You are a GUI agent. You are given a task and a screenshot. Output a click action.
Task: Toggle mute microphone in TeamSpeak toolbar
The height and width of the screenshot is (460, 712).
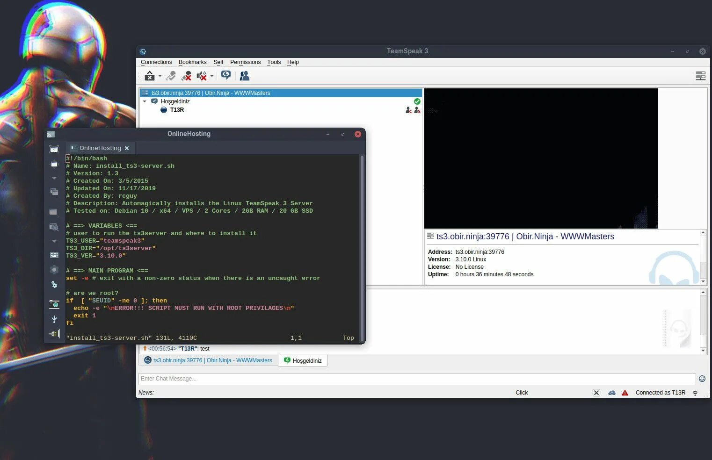pyautogui.click(x=186, y=76)
